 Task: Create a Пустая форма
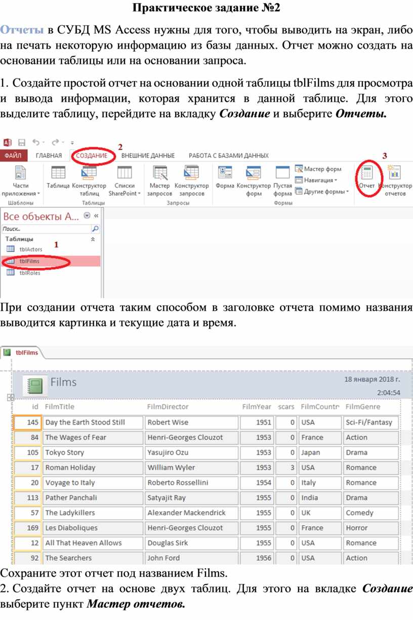(x=282, y=180)
